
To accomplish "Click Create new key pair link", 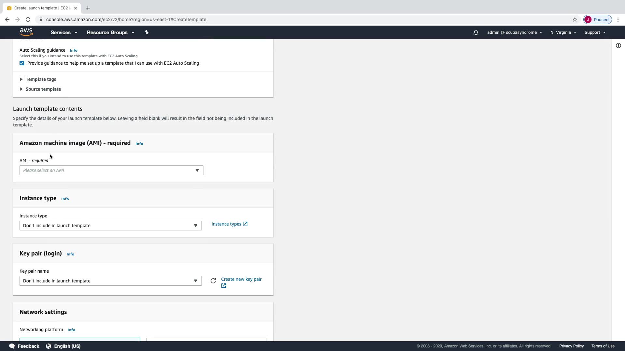I will 241,279.
